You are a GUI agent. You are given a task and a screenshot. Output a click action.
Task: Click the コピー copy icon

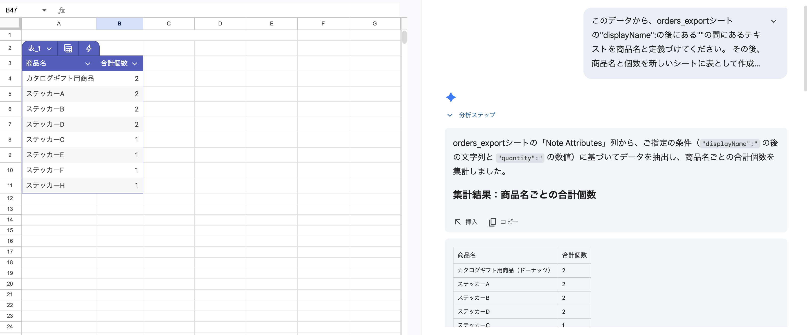pyautogui.click(x=492, y=222)
